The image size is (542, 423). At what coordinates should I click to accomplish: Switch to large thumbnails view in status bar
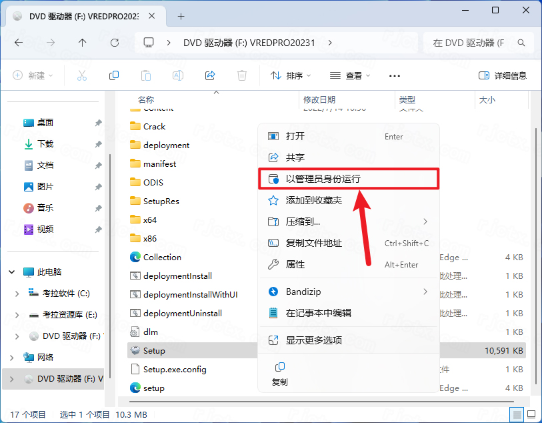tap(531, 414)
